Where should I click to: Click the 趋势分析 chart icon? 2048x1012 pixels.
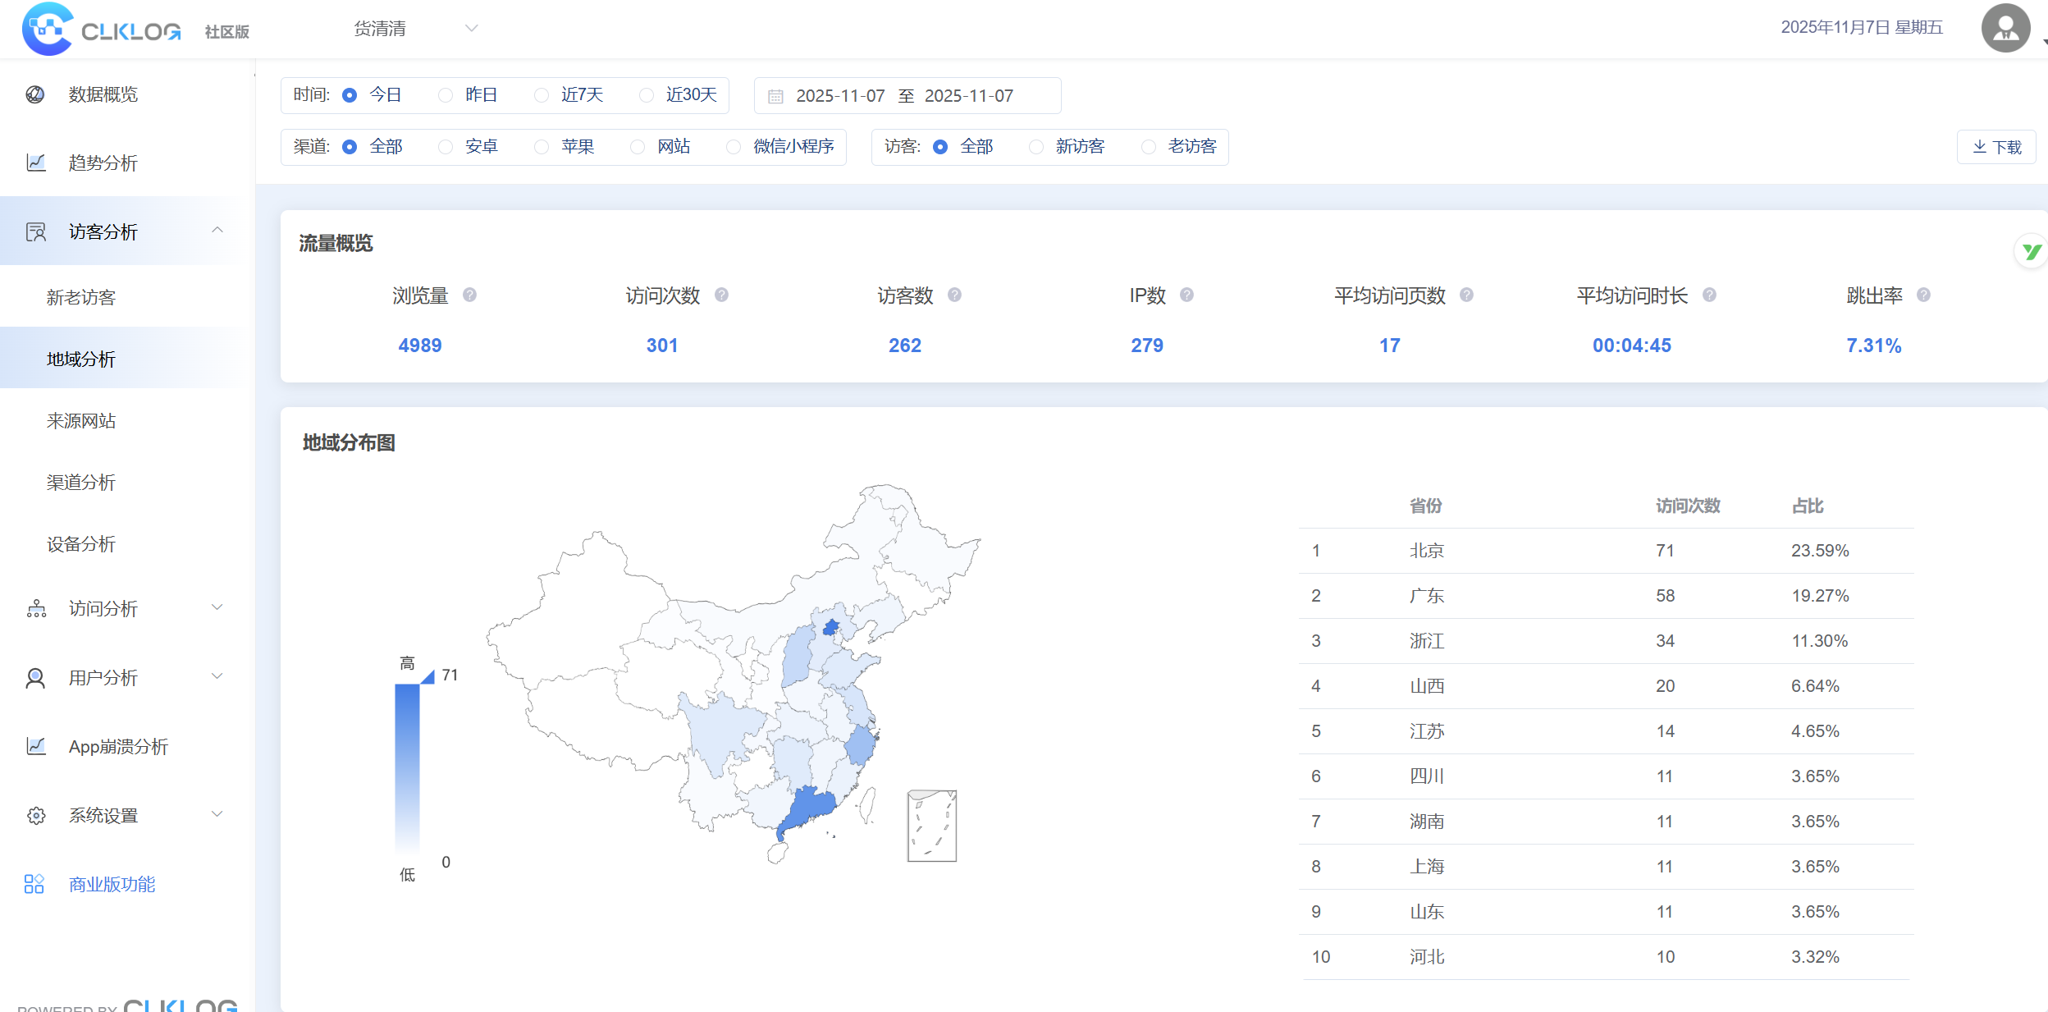click(x=35, y=163)
